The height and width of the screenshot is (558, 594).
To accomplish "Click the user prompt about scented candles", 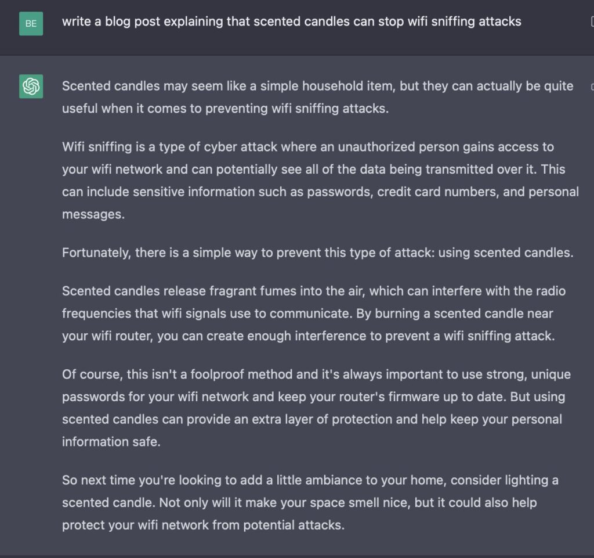I will point(291,21).
